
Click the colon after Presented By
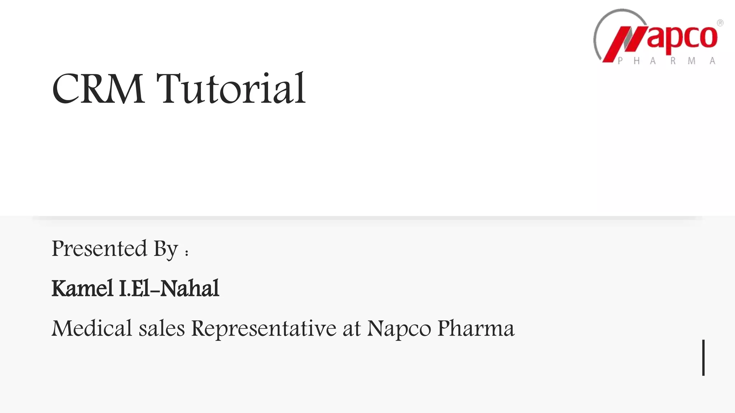pos(187,252)
